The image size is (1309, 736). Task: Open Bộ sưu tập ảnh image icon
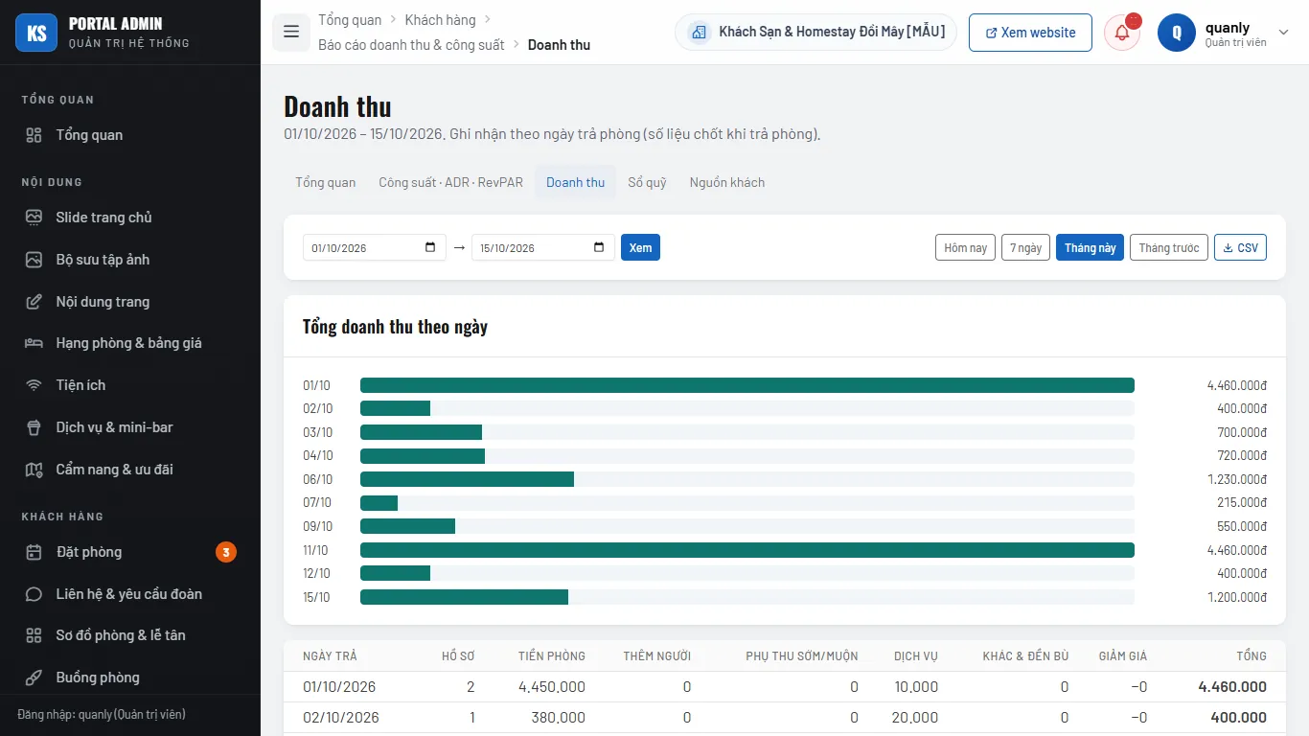click(34, 260)
